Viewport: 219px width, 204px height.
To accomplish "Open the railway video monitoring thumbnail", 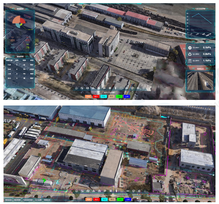I will pyautogui.click(x=200, y=80).
